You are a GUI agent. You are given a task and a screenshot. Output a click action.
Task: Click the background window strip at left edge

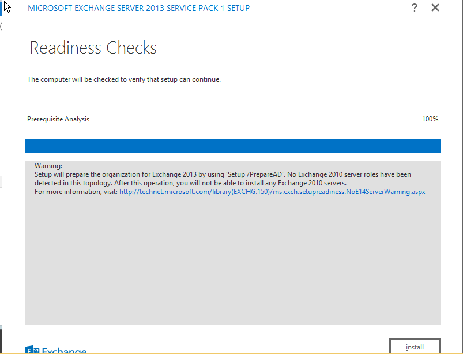coord(2,173)
